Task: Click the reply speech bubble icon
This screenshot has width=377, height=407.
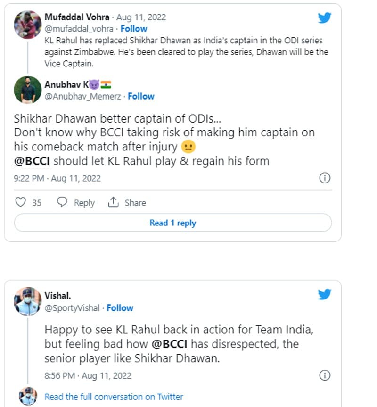Action: [62, 202]
